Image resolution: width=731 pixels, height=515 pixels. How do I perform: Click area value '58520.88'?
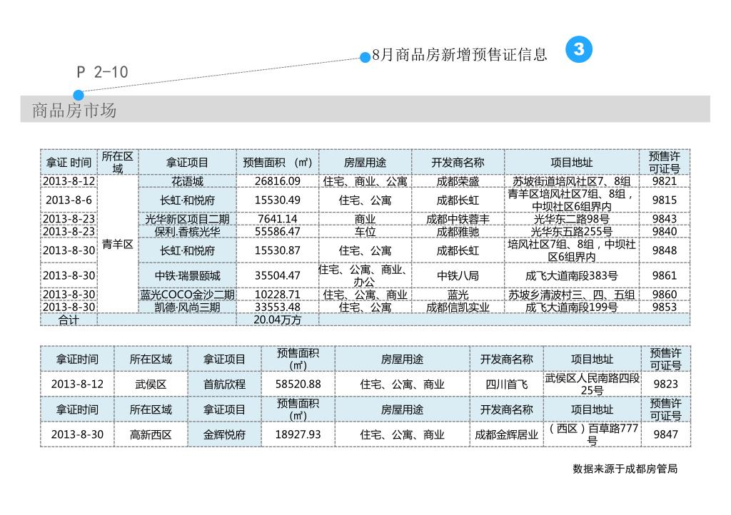click(x=298, y=384)
